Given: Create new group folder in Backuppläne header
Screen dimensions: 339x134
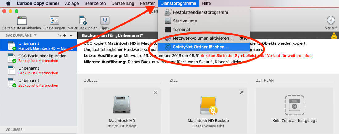Looking at the screenshot, I should (x=59, y=35).
